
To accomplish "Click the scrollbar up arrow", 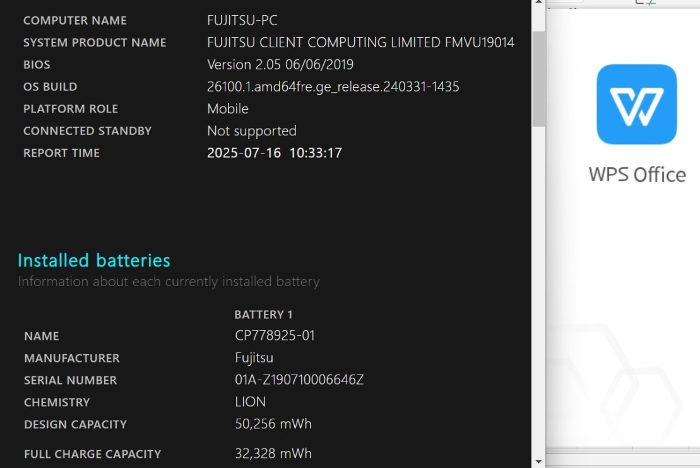I will pos(538,3).
